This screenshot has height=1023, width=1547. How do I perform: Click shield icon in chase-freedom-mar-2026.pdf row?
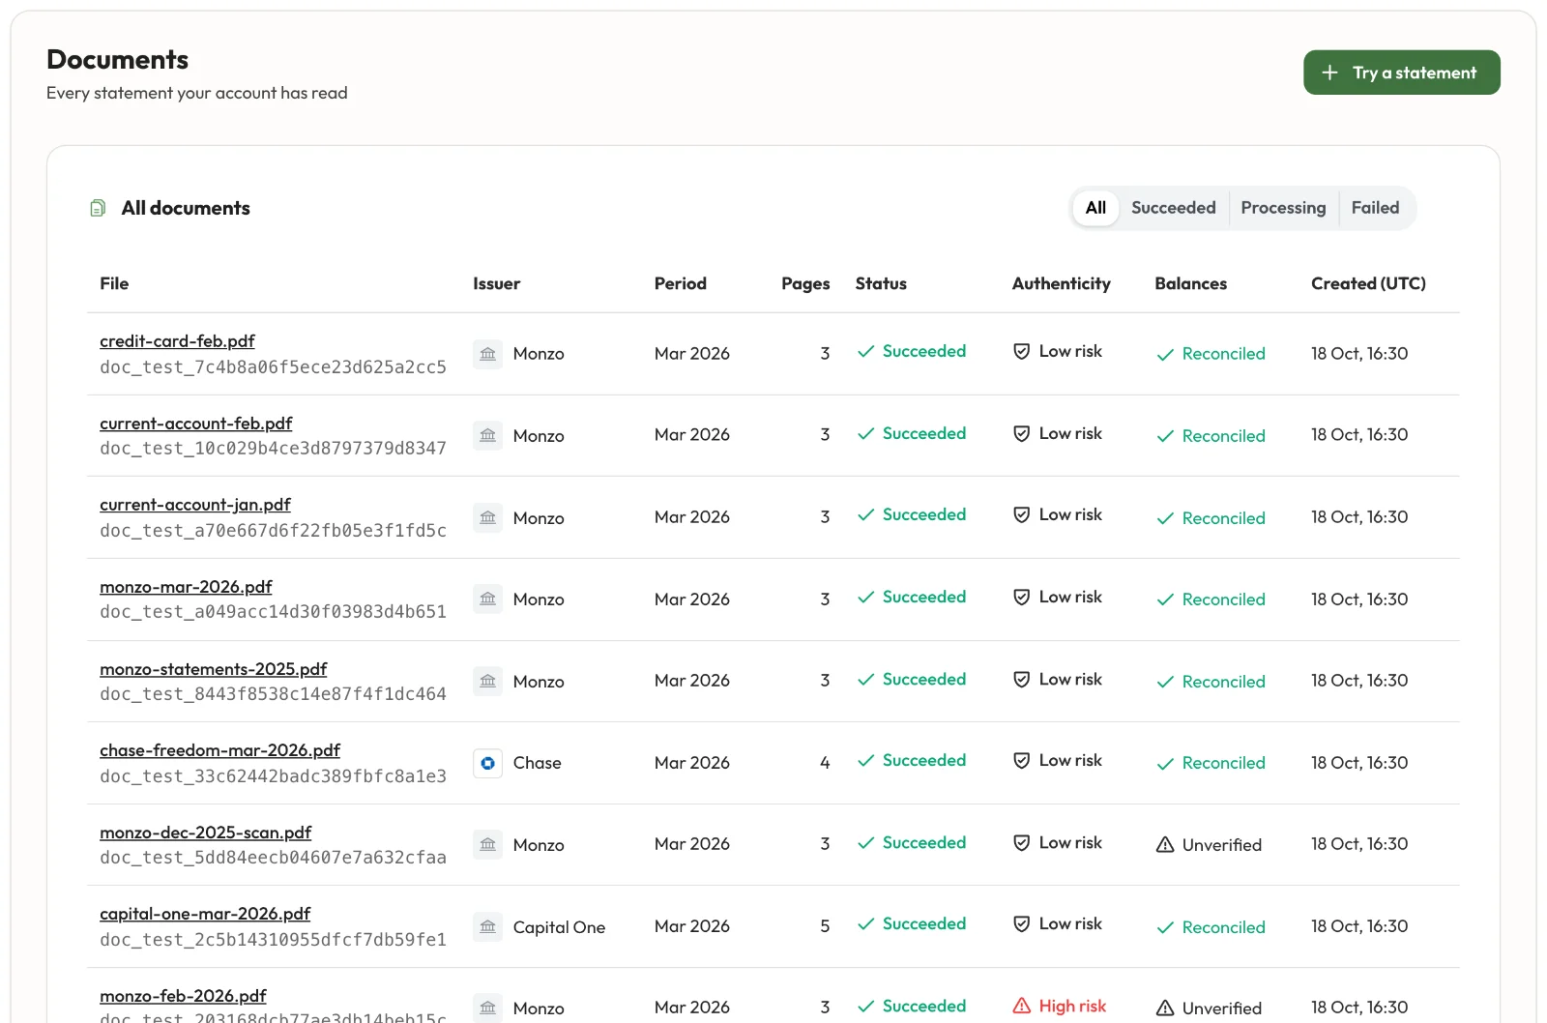pyautogui.click(x=1021, y=760)
